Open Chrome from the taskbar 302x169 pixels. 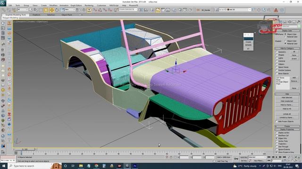tap(96, 166)
